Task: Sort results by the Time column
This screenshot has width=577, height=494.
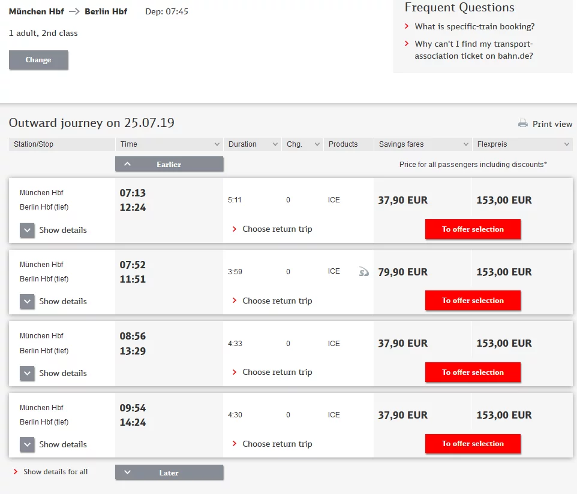Action: click(x=169, y=144)
